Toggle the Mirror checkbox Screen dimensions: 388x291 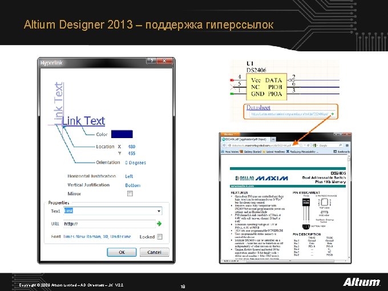[x=130, y=193]
